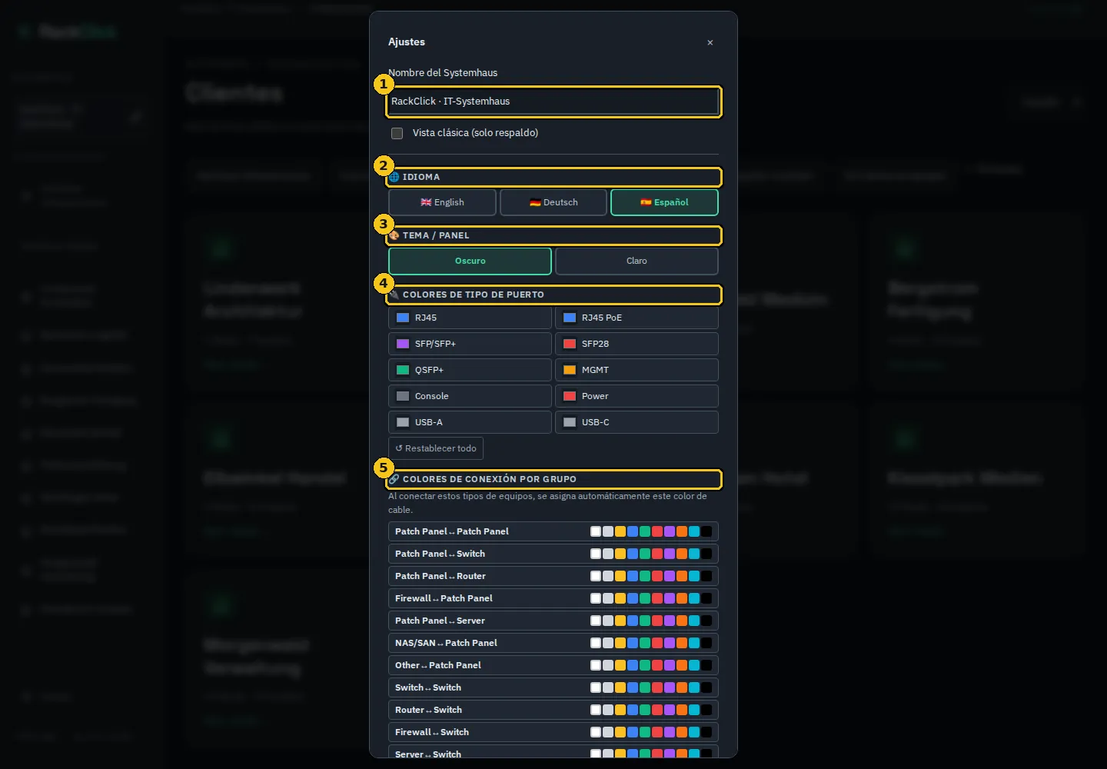The image size is (1107, 769).
Task: Choose orange for Other ↔ Patch Panel
Action: coord(682,665)
